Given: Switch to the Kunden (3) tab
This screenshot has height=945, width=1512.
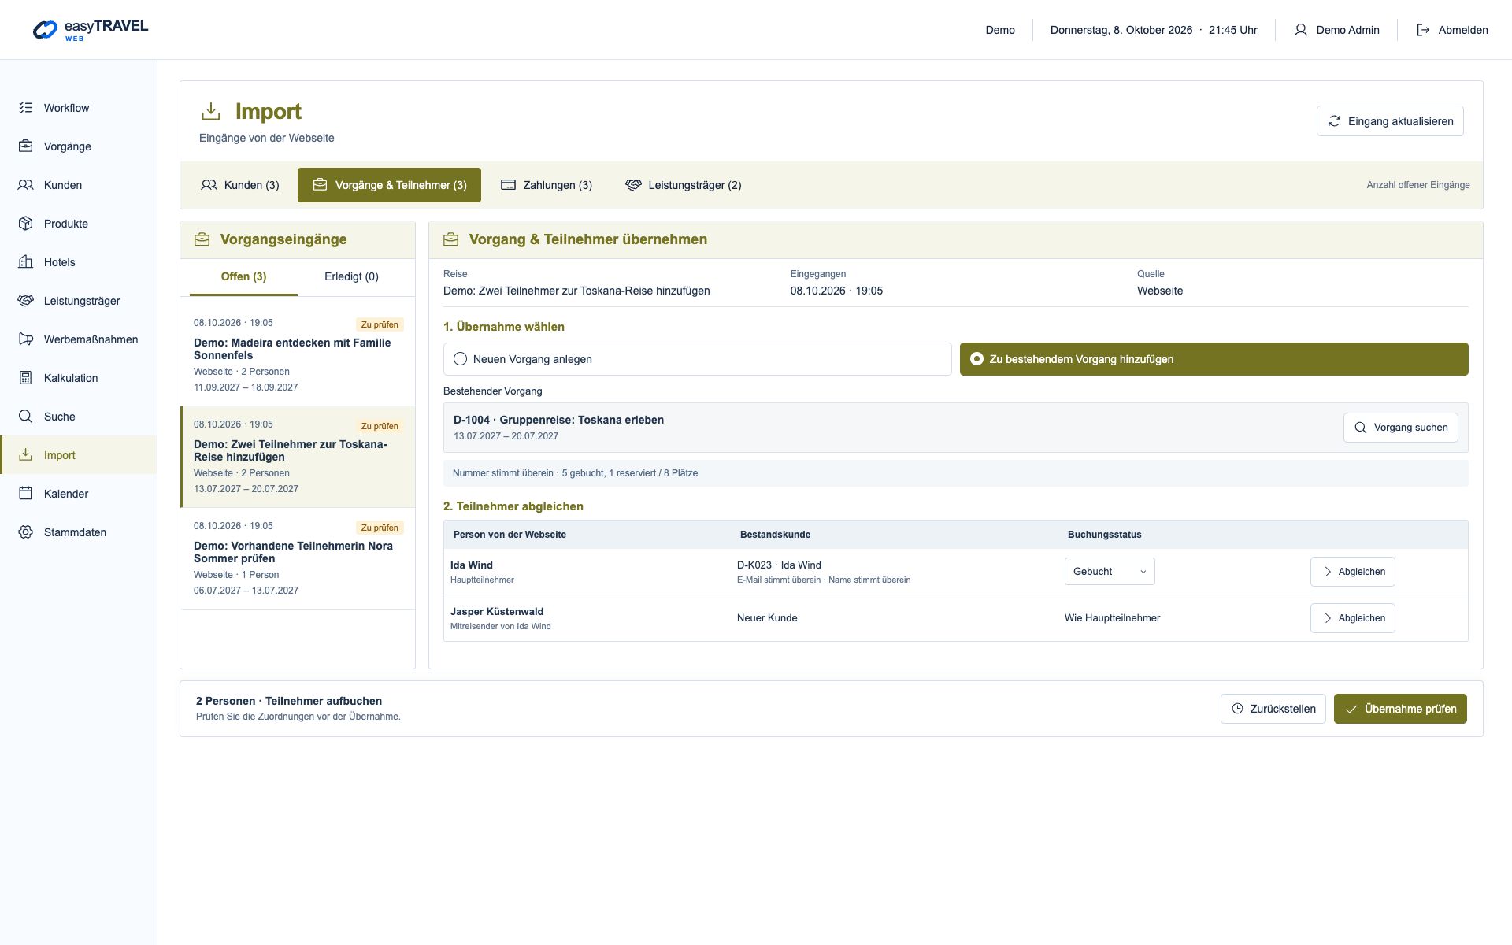Looking at the screenshot, I should [240, 185].
